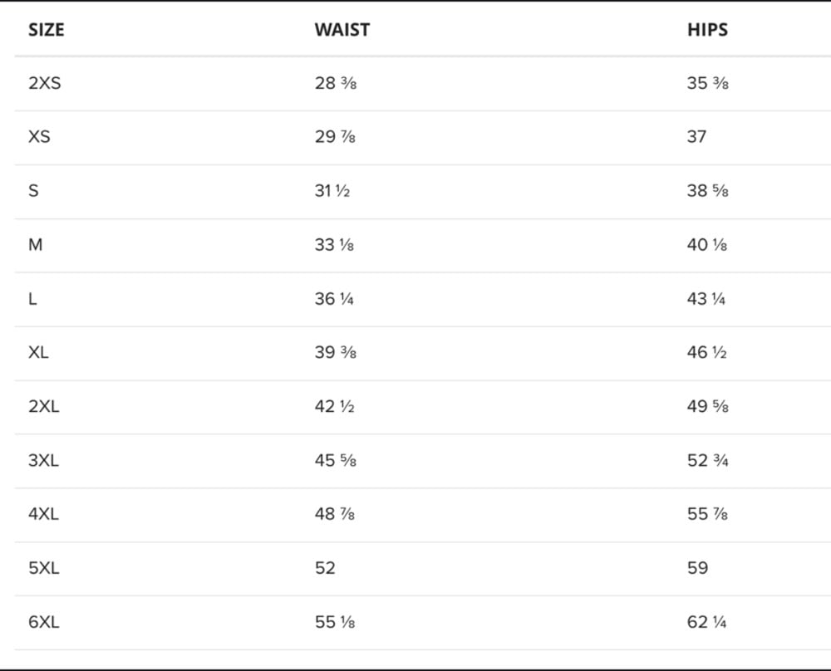
Task: Click the M size label
Action: [35, 245]
